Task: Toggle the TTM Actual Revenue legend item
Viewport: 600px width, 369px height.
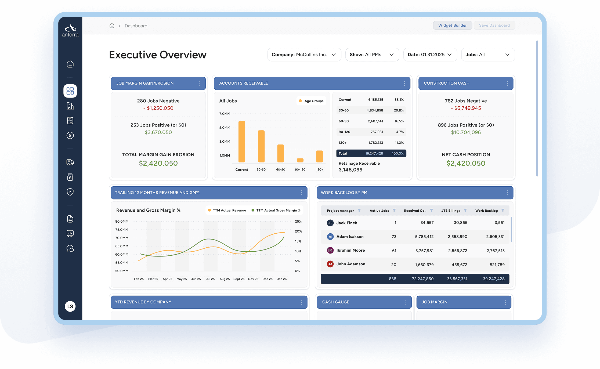Action: pyautogui.click(x=227, y=210)
